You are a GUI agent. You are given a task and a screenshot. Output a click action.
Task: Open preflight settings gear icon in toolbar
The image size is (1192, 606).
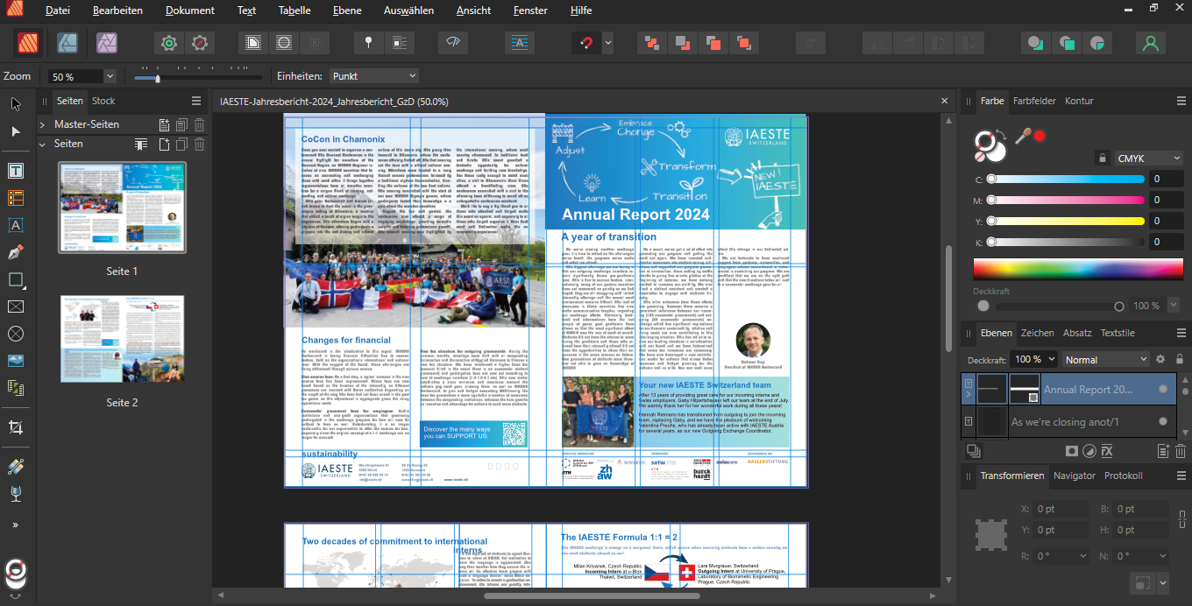pyautogui.click(x=169, y=42)
